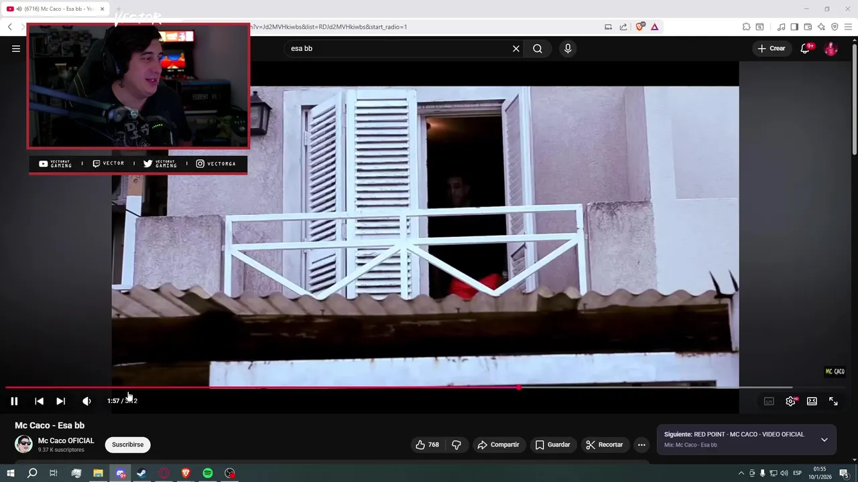This screenshot has width=858, height=482.
Task: Pause the video playback
Action: pos(14,401)
